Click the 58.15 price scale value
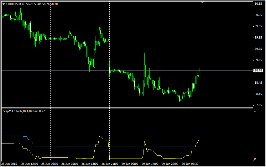 pos(258,94)
